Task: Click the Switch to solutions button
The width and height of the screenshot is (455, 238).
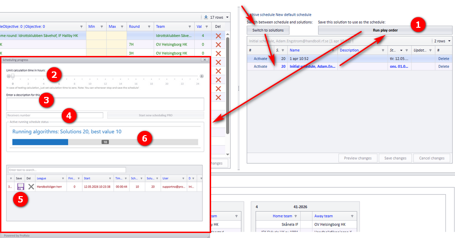Action: coord(268,30)
